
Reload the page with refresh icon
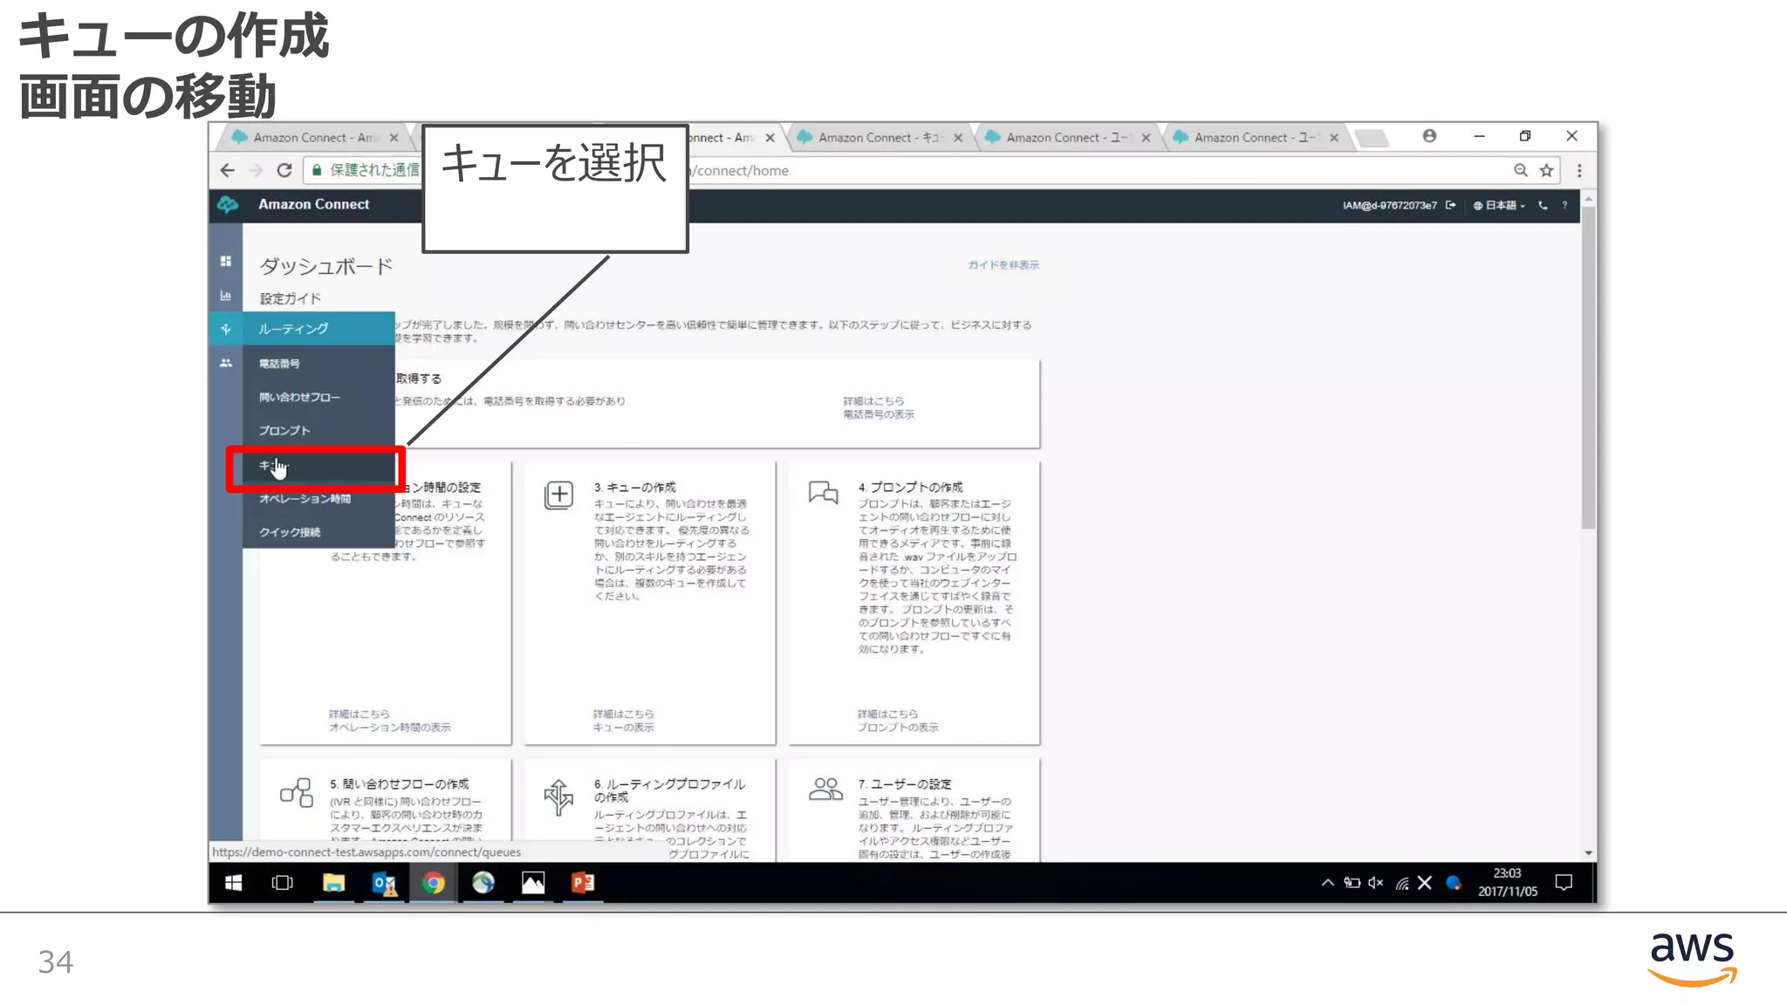pos(284,170)
